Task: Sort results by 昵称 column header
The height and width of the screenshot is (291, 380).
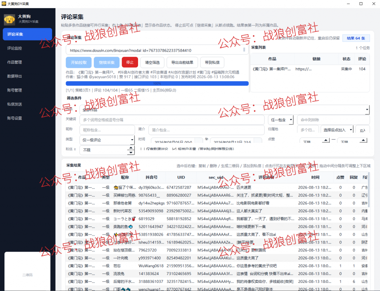Action: pos(125,177)
